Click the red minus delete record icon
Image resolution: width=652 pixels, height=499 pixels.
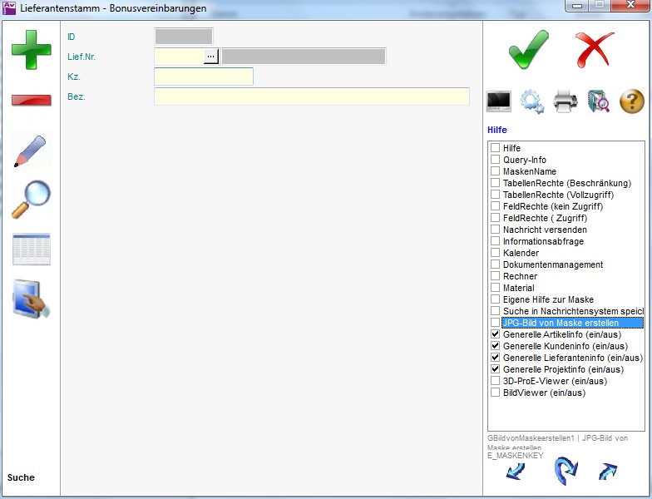31,101
